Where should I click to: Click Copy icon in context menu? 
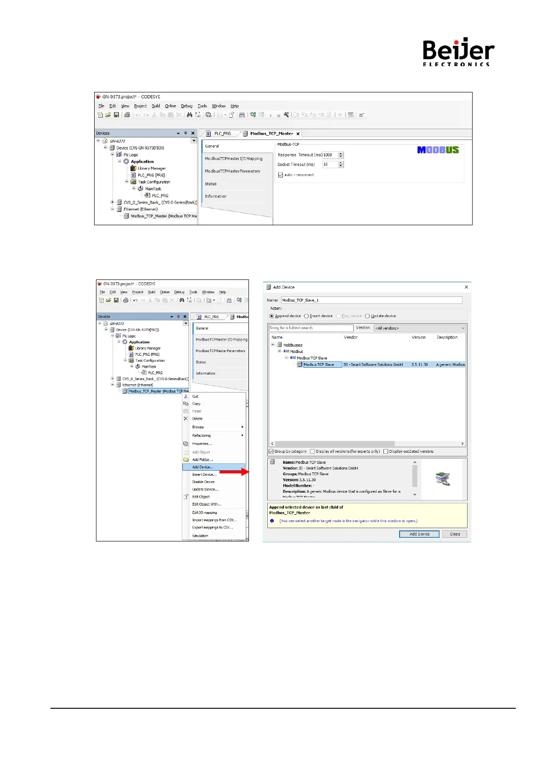(186, 404)
